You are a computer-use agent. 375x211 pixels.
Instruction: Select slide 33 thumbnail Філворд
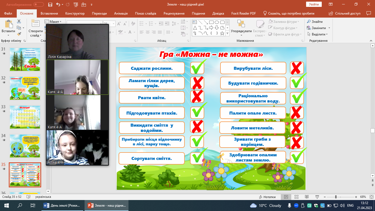coord(25,117)
